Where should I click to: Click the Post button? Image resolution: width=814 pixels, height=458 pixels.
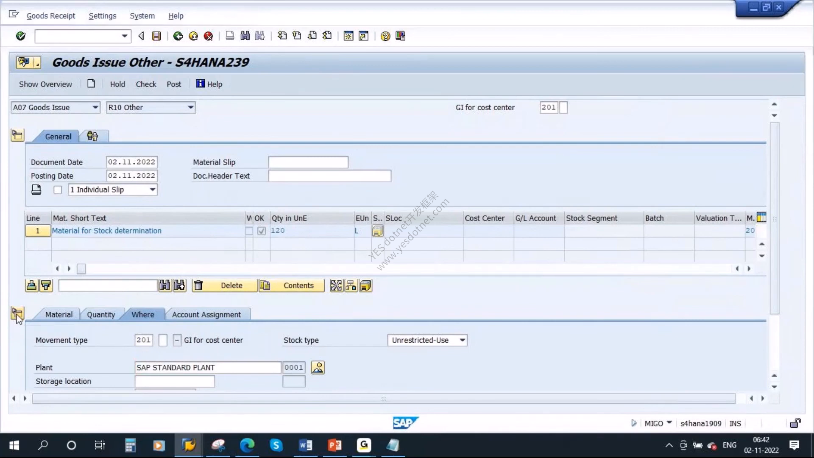[x=174, y=84]
